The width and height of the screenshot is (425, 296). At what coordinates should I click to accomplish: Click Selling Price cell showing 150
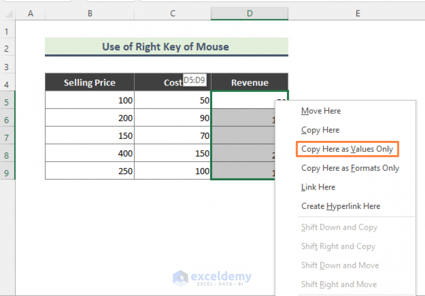(90, 135)
